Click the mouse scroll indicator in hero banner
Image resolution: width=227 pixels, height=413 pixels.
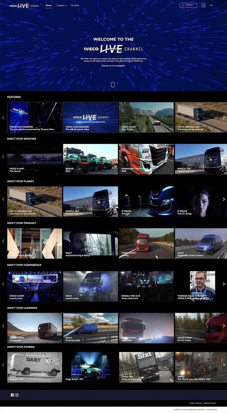(x=113, y=85)
